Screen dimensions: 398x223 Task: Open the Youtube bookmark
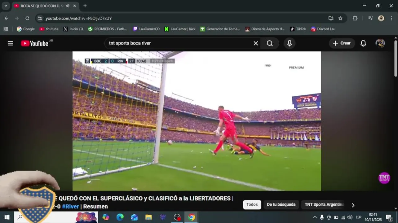point(49,29)
